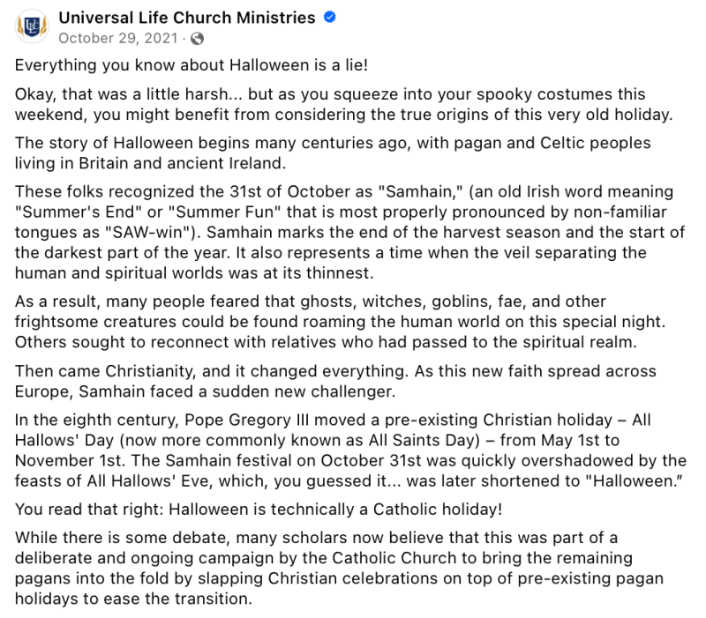Image resolution: width=706 pixels, height=618 pixels.
Task: Click the paragraph starting "These folks recognized the 31st"
Action: tap(349, 229)
